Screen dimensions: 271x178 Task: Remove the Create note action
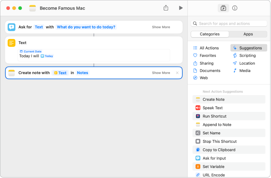(x=177, y=73)
